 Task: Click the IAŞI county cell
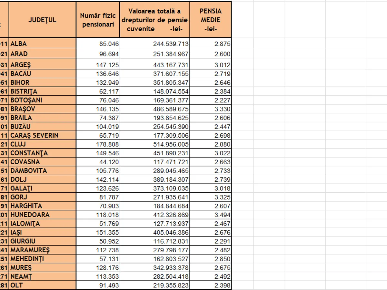(42, 232)
